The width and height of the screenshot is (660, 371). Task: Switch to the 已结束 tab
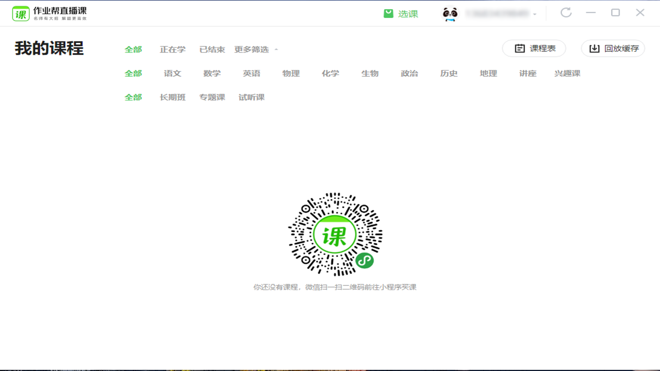pos(211,49)
